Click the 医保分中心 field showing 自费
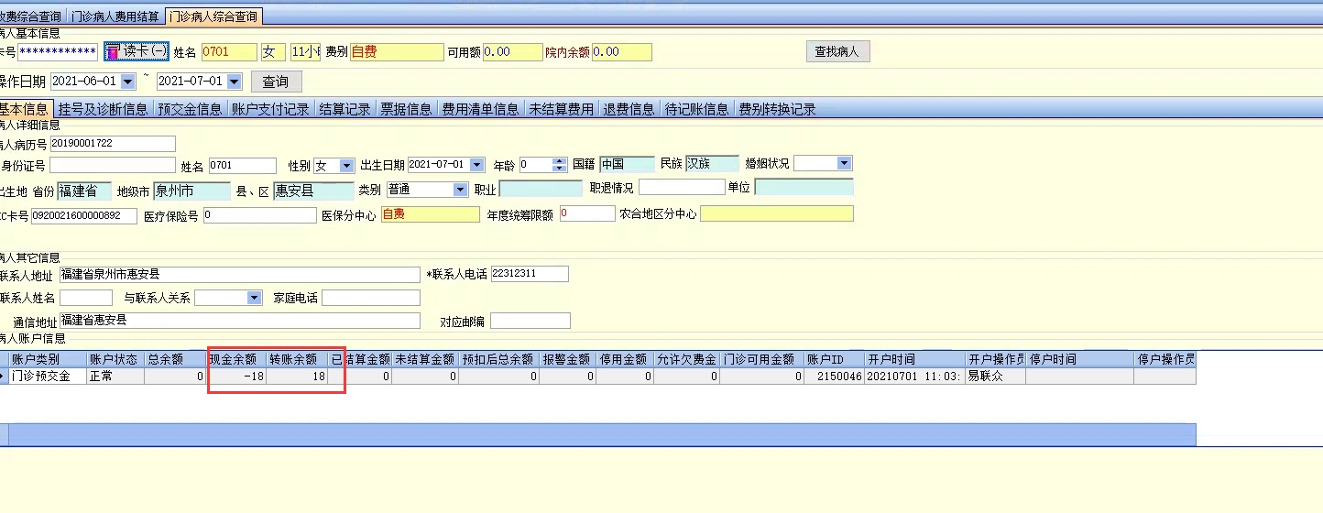 point(430,214)
